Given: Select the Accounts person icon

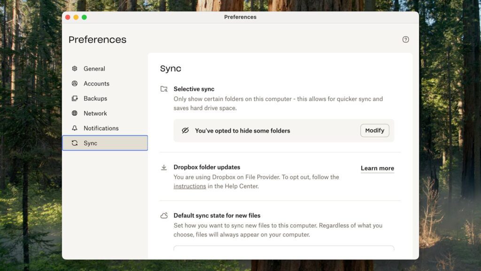Looking at the screenshot, I should (75, 84).
